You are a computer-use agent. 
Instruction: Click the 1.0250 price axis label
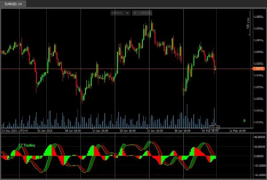pos(259,87)
